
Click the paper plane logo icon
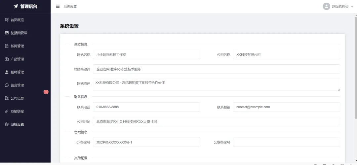pyautogui.click(x=16, y=6)
